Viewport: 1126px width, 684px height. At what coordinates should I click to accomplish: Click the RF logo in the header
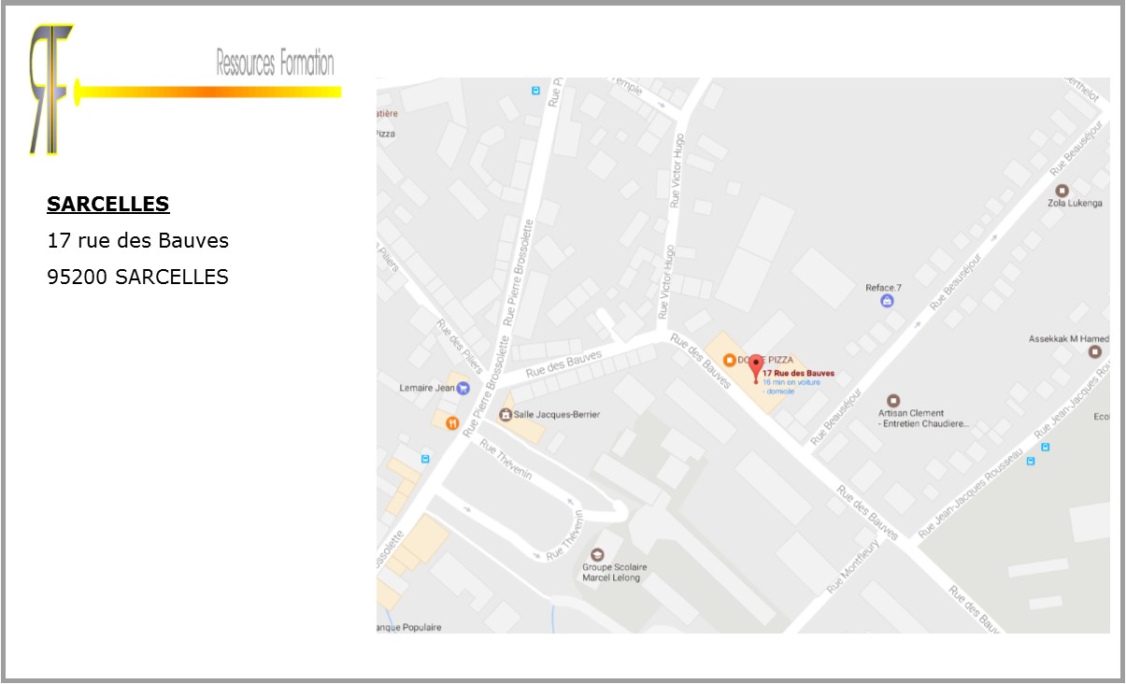(x=50, y=89)
